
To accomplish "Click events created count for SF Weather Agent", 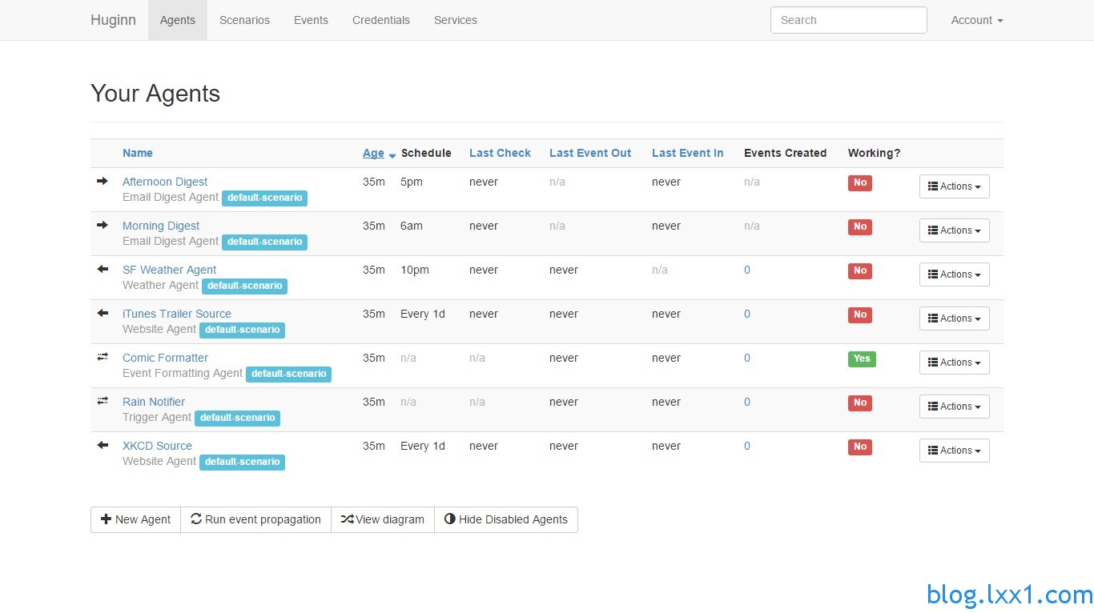I will tap(747, 270).
